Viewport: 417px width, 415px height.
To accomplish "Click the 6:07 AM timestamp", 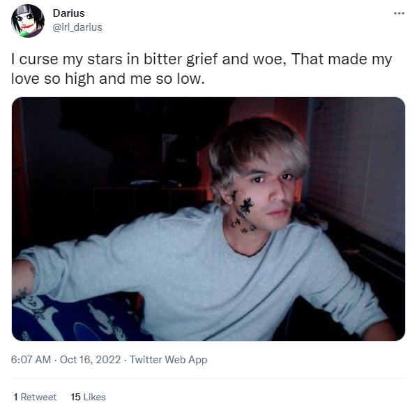I will point(31,360).
